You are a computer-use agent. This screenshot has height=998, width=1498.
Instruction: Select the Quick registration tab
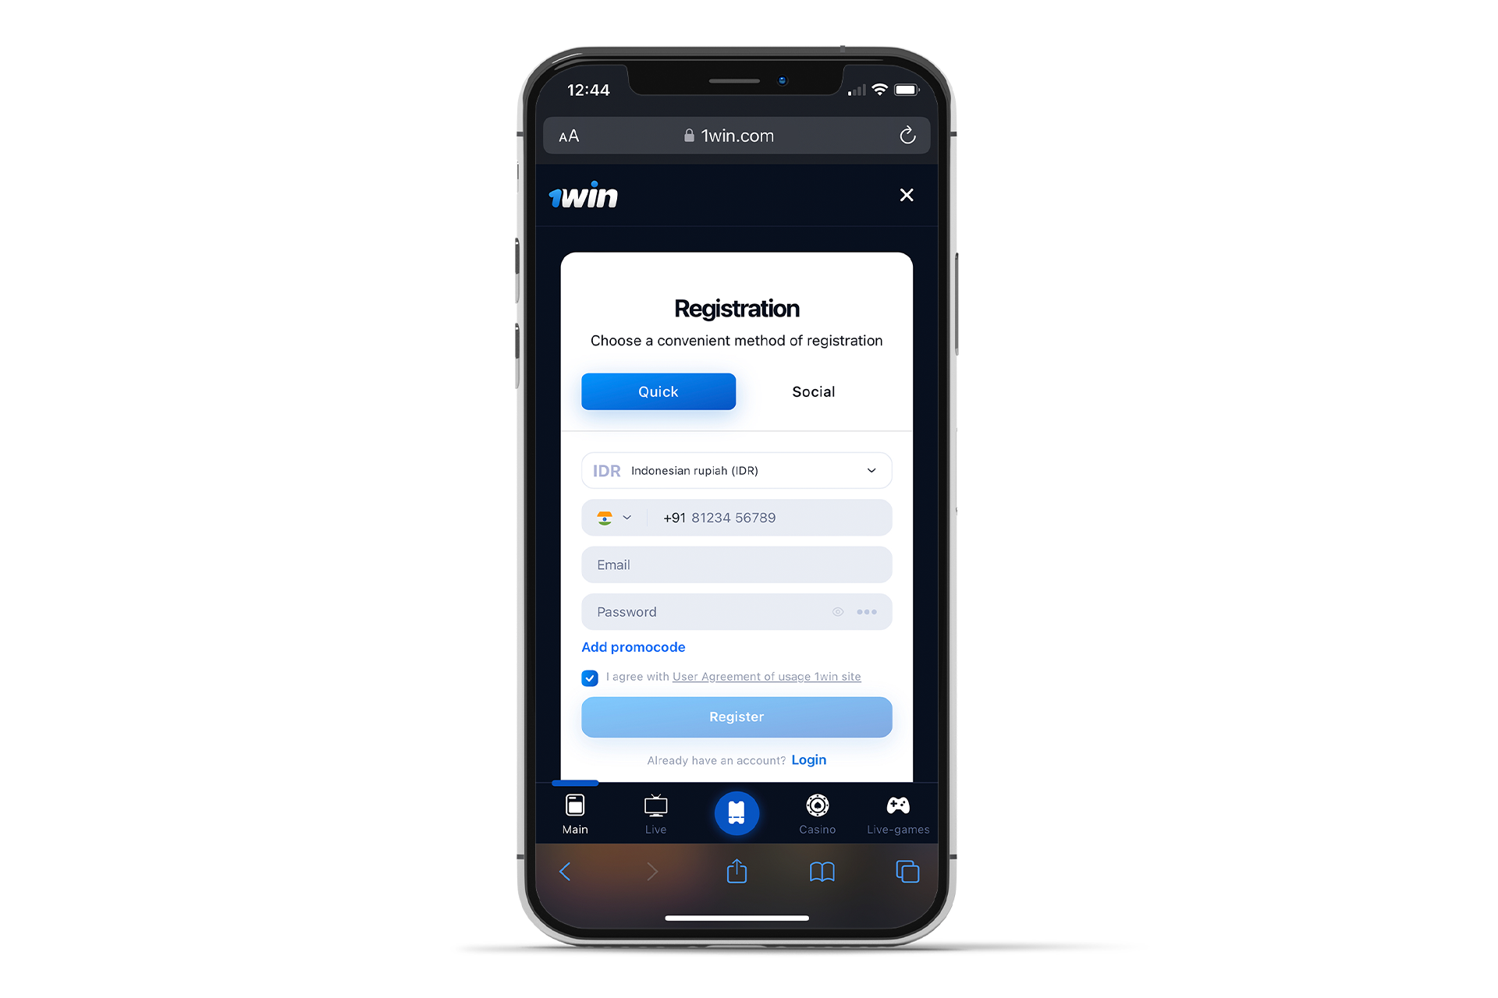[x=658, y=391]
